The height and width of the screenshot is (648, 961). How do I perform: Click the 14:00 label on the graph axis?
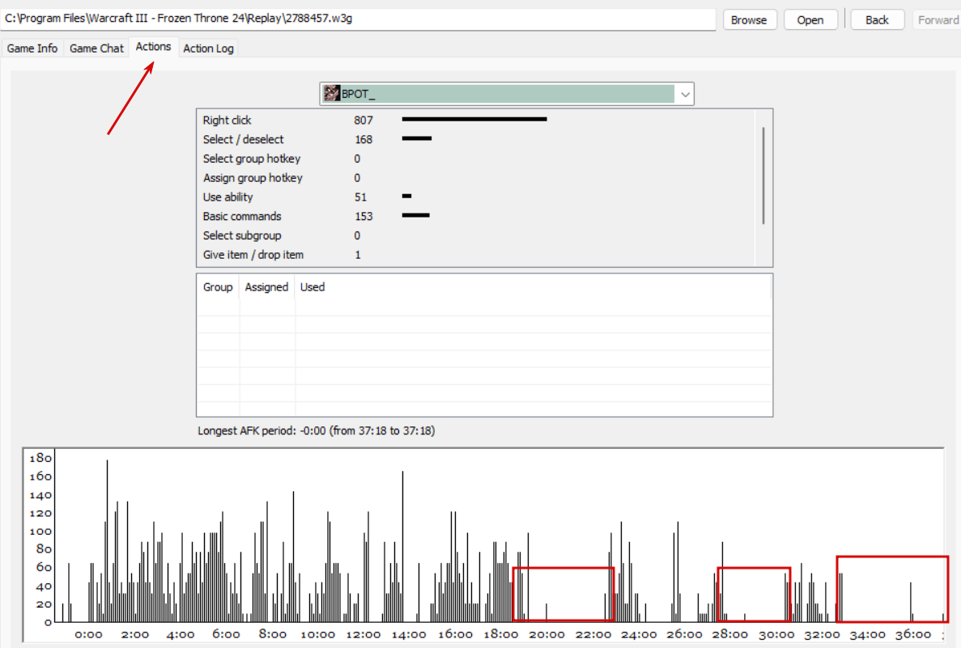pyautogui.click(x=409, y=634)
